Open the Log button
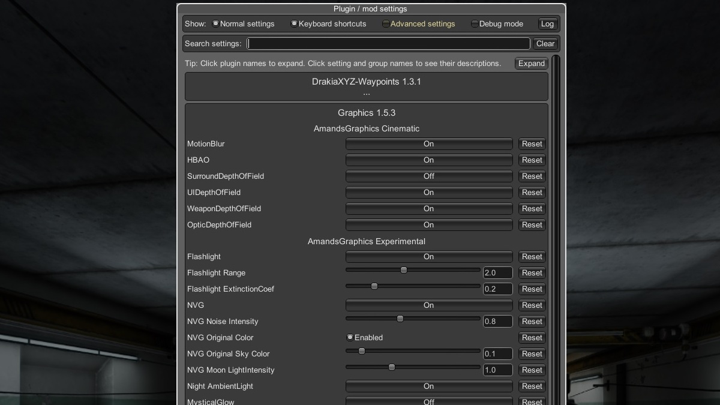720x405 pixels. pyautogui.click(x=547, y=24)
